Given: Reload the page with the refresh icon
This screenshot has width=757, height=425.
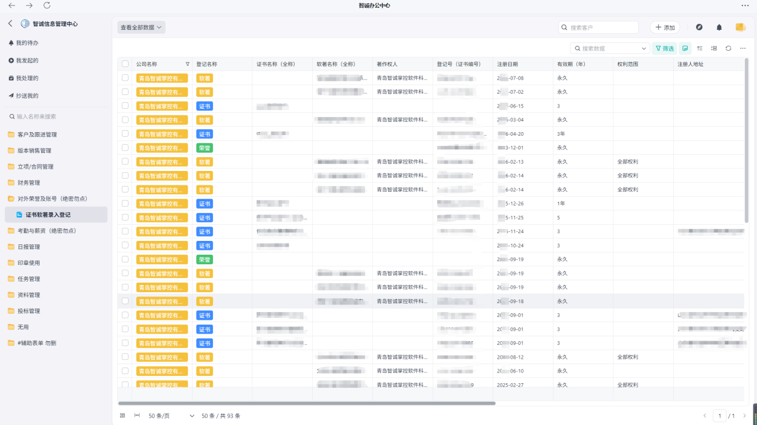Looking at the screenshot, I should [47, 5].
